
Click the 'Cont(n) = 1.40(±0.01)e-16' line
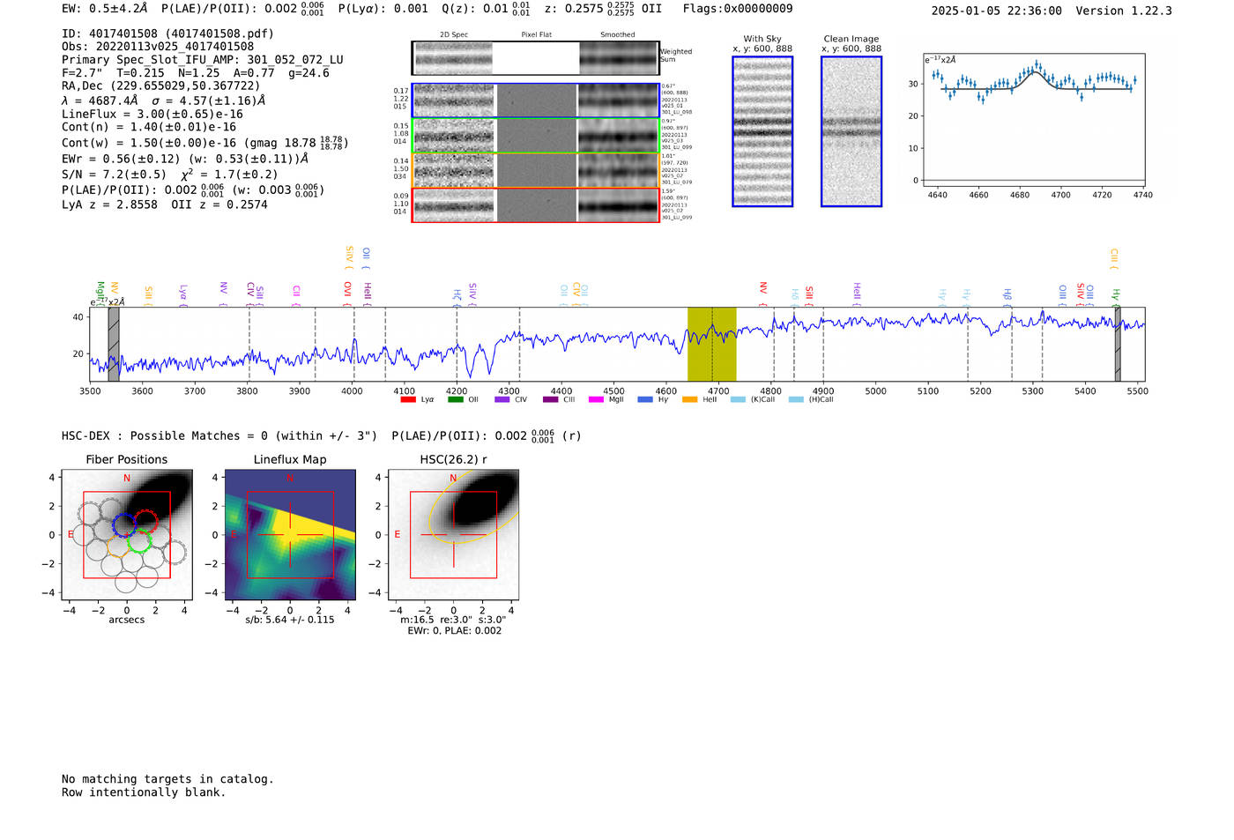[x=149, y=127]
